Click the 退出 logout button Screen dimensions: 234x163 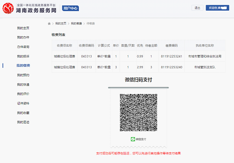(197, 8)
